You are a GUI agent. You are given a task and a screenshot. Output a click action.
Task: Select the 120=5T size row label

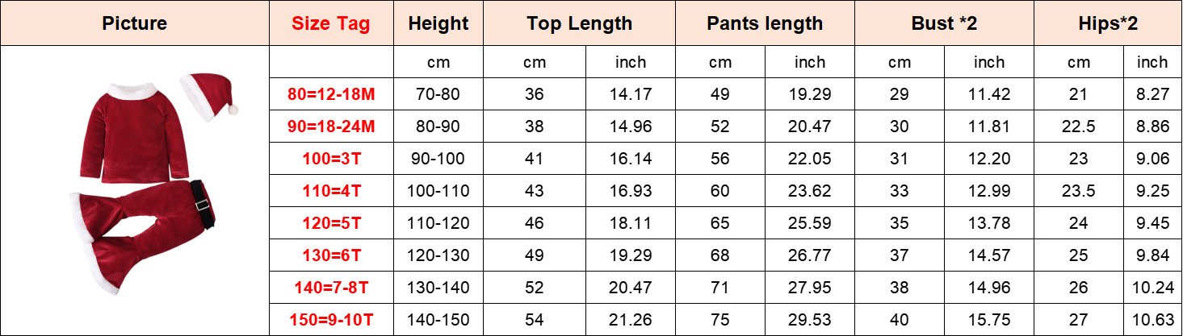click(331, 223)
